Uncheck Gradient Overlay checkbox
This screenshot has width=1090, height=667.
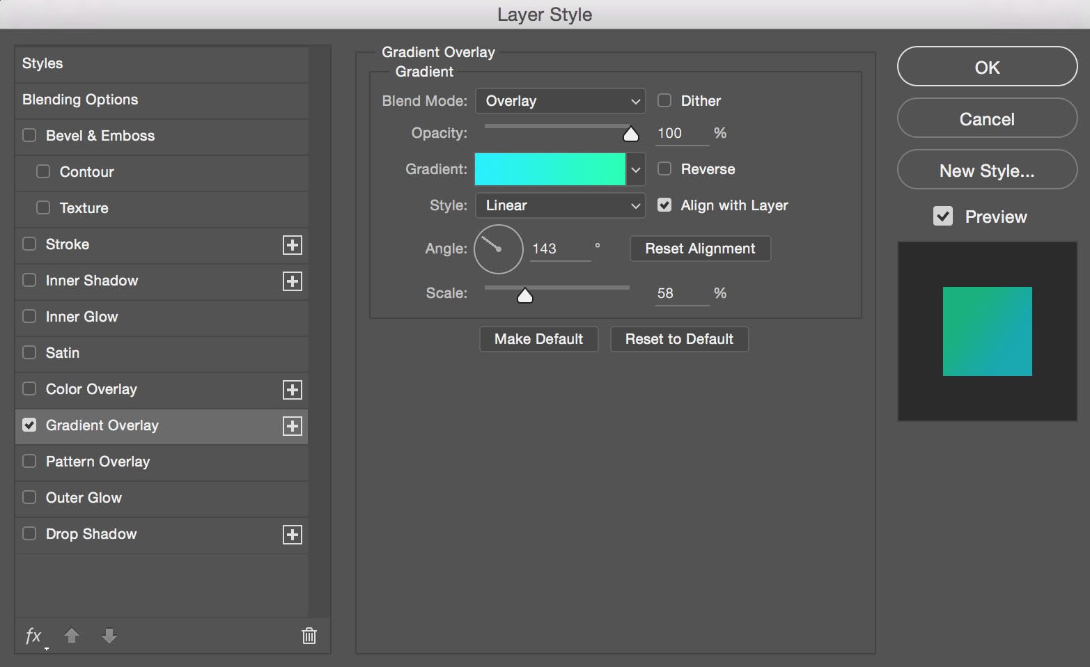click(x=29, y=425)
